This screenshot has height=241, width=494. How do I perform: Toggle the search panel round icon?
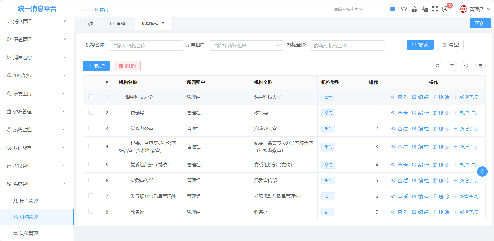tap(466, 66)
